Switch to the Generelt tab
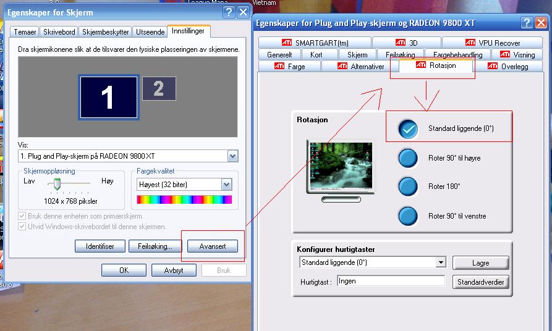 tap(279, 54)
